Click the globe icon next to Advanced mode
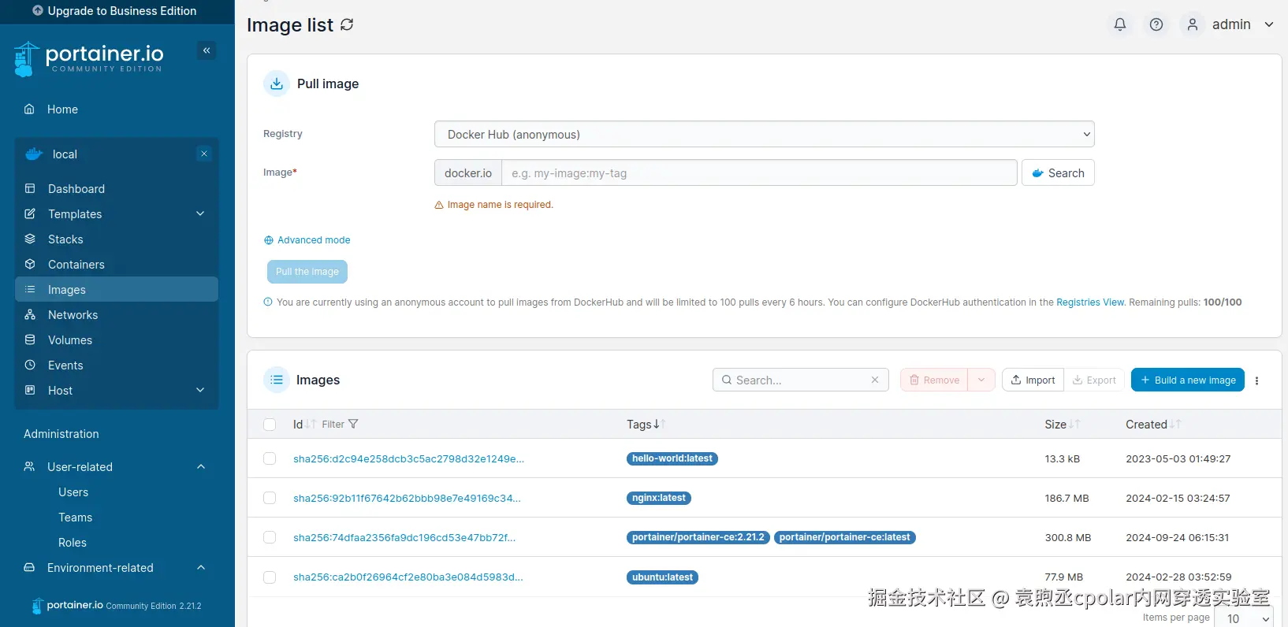 (x=269, y=240)
